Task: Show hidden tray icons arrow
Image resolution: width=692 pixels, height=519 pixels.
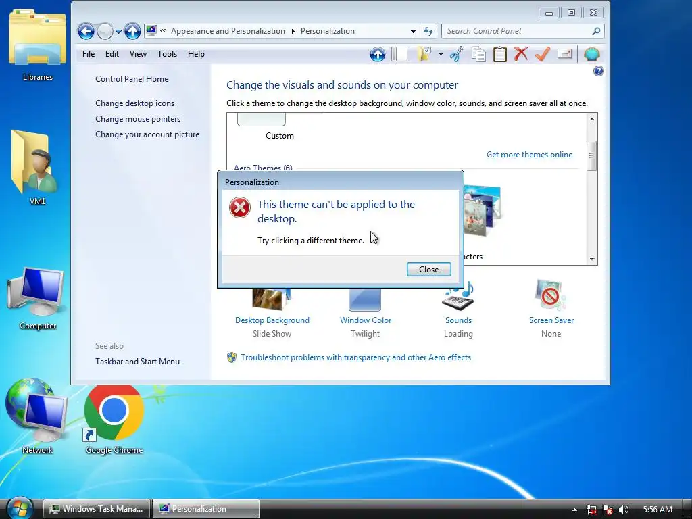Action: [574, 510]
